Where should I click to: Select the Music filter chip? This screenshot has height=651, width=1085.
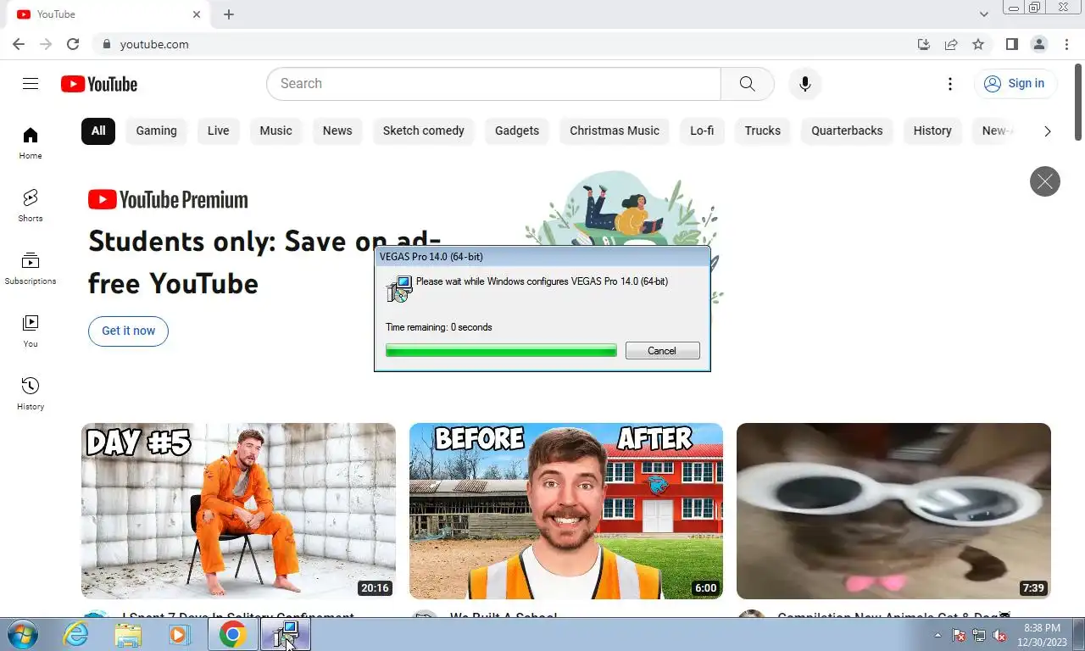pyautogui.click(x=275, y=131)
